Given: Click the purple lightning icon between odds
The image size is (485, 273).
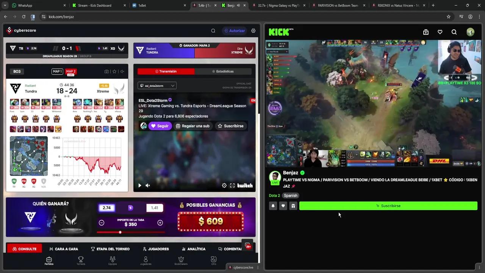Looking at the screenshot, I should click(x=130, y=208).
